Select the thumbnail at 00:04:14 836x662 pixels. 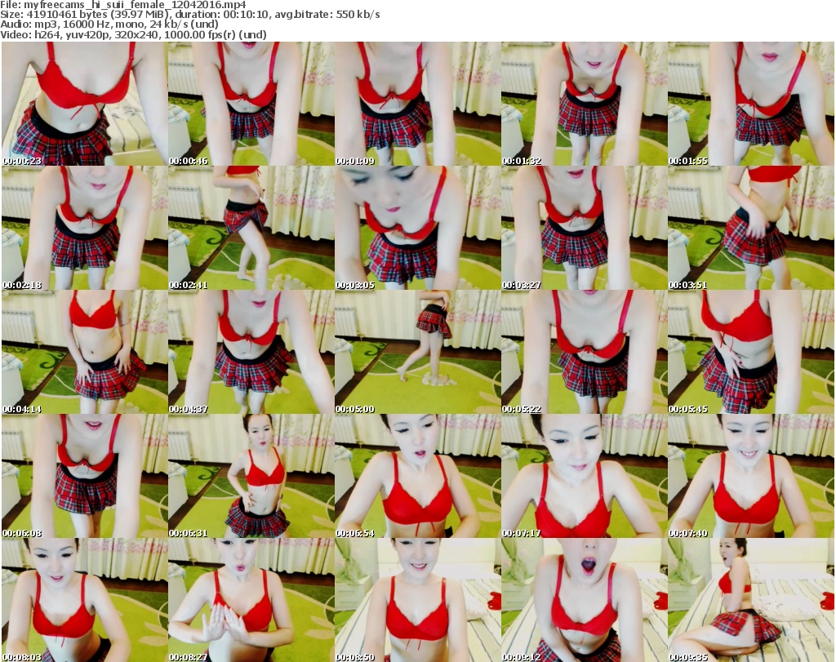[85, 353]
